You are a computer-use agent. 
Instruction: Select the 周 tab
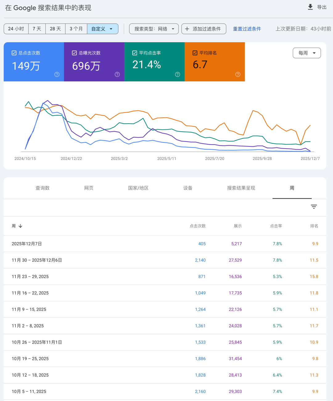pyautogui.click(x=292, y=188)
